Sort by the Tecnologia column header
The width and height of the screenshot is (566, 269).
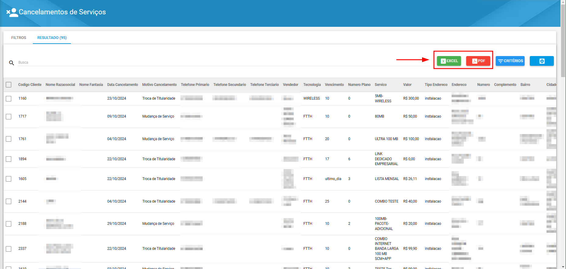pyautogui.click(x=312, y=85)
